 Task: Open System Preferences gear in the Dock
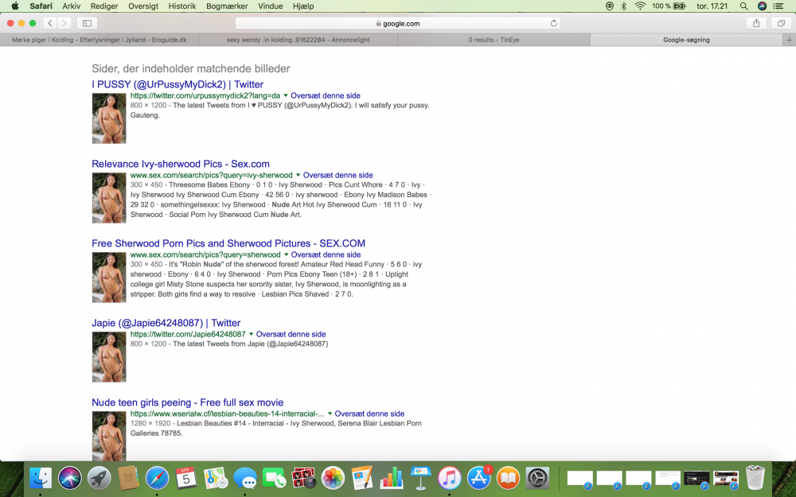[537, 478]
